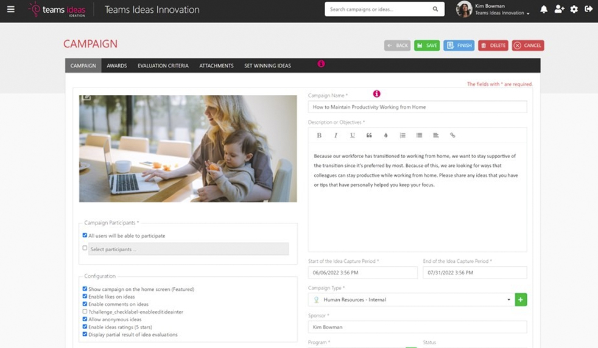Screen dimensions: 598x348
Task: Click the logout icon in header
Action: (x=588, y=9)
